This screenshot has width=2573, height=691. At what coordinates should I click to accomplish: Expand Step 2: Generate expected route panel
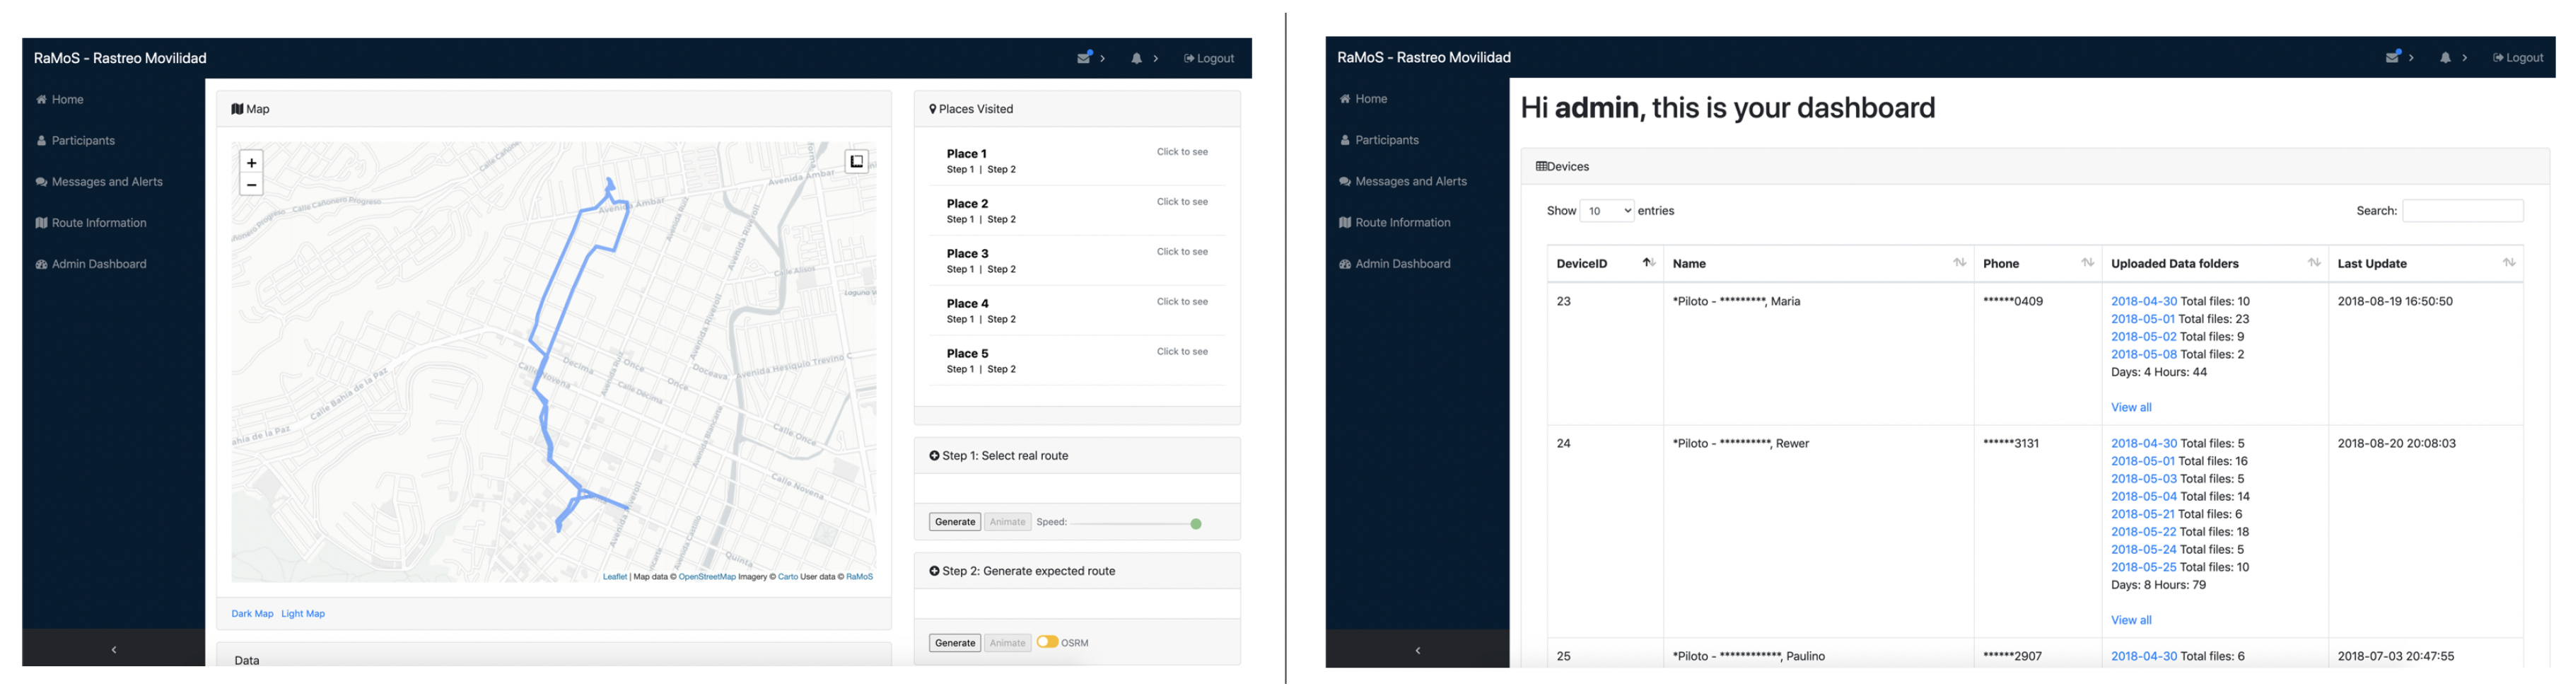click(1028, 571)
